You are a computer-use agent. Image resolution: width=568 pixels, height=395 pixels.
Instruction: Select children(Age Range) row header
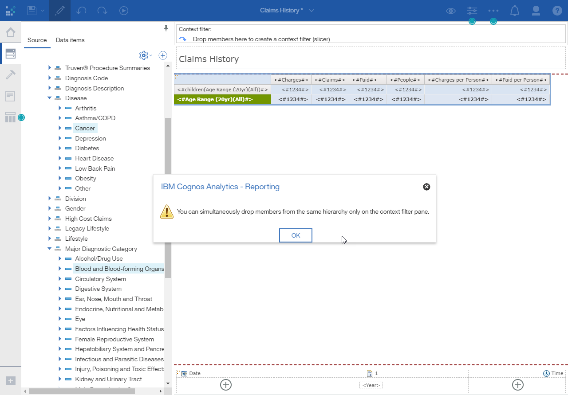tap(222, 90)
